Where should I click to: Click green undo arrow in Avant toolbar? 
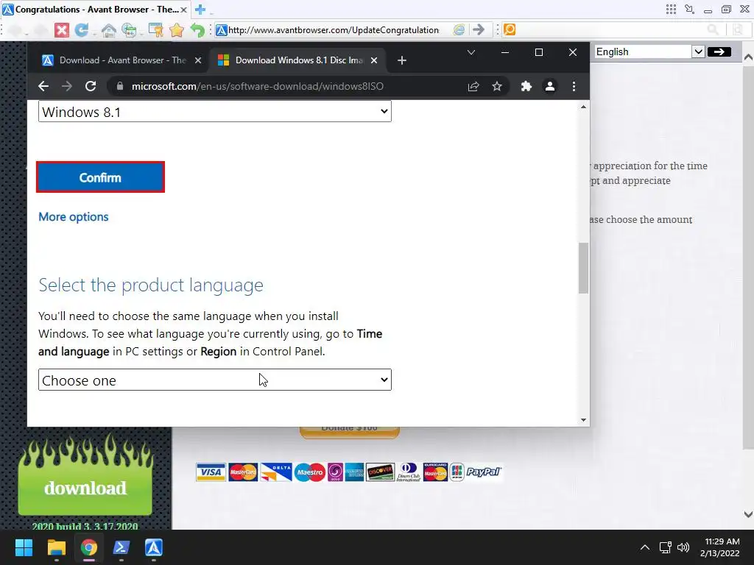coord(197,30)
